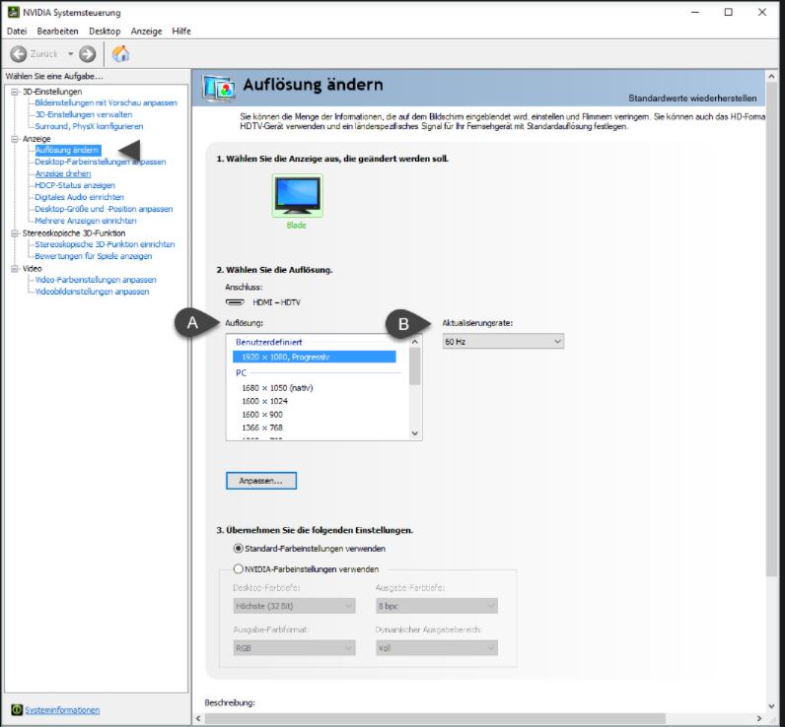Open the home icon in the toolbar

click(x=120, y=53)
